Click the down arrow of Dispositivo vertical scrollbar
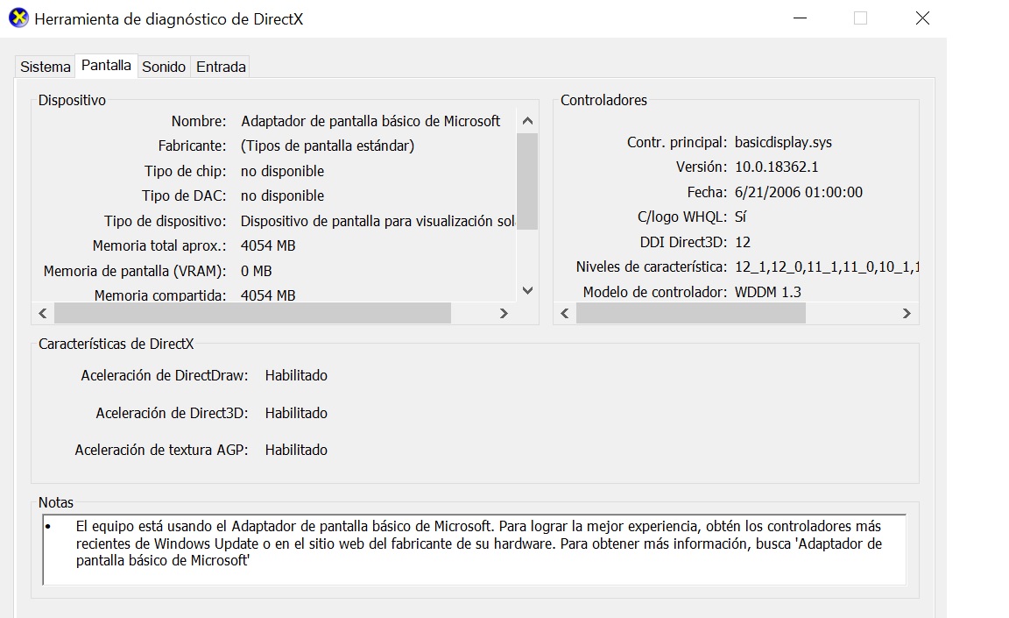Screen dimensions: 1009x618 coord(527,290)
